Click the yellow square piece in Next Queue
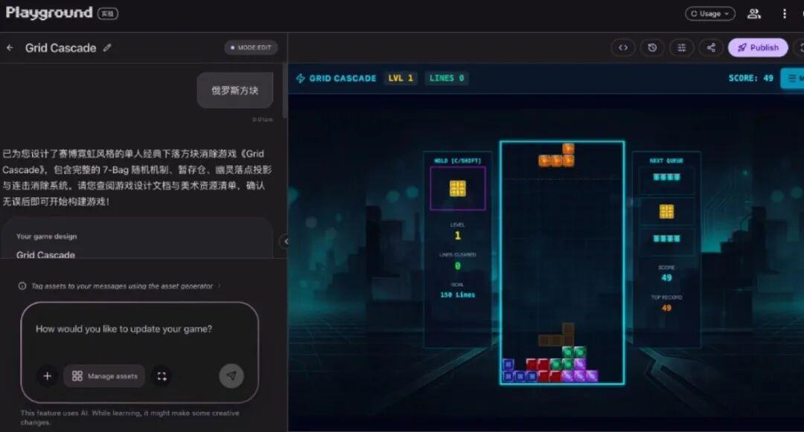The height and width of the screenshot is (432, 804). pyautogui.click(x=666, y=211)
